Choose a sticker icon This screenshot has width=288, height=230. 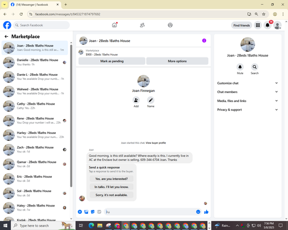click(93, 212)
